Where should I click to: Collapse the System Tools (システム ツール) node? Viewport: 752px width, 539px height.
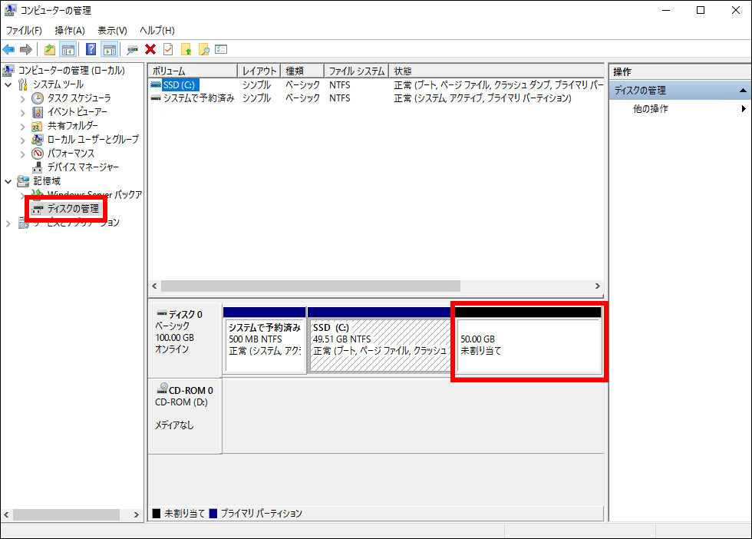point(8,84)
